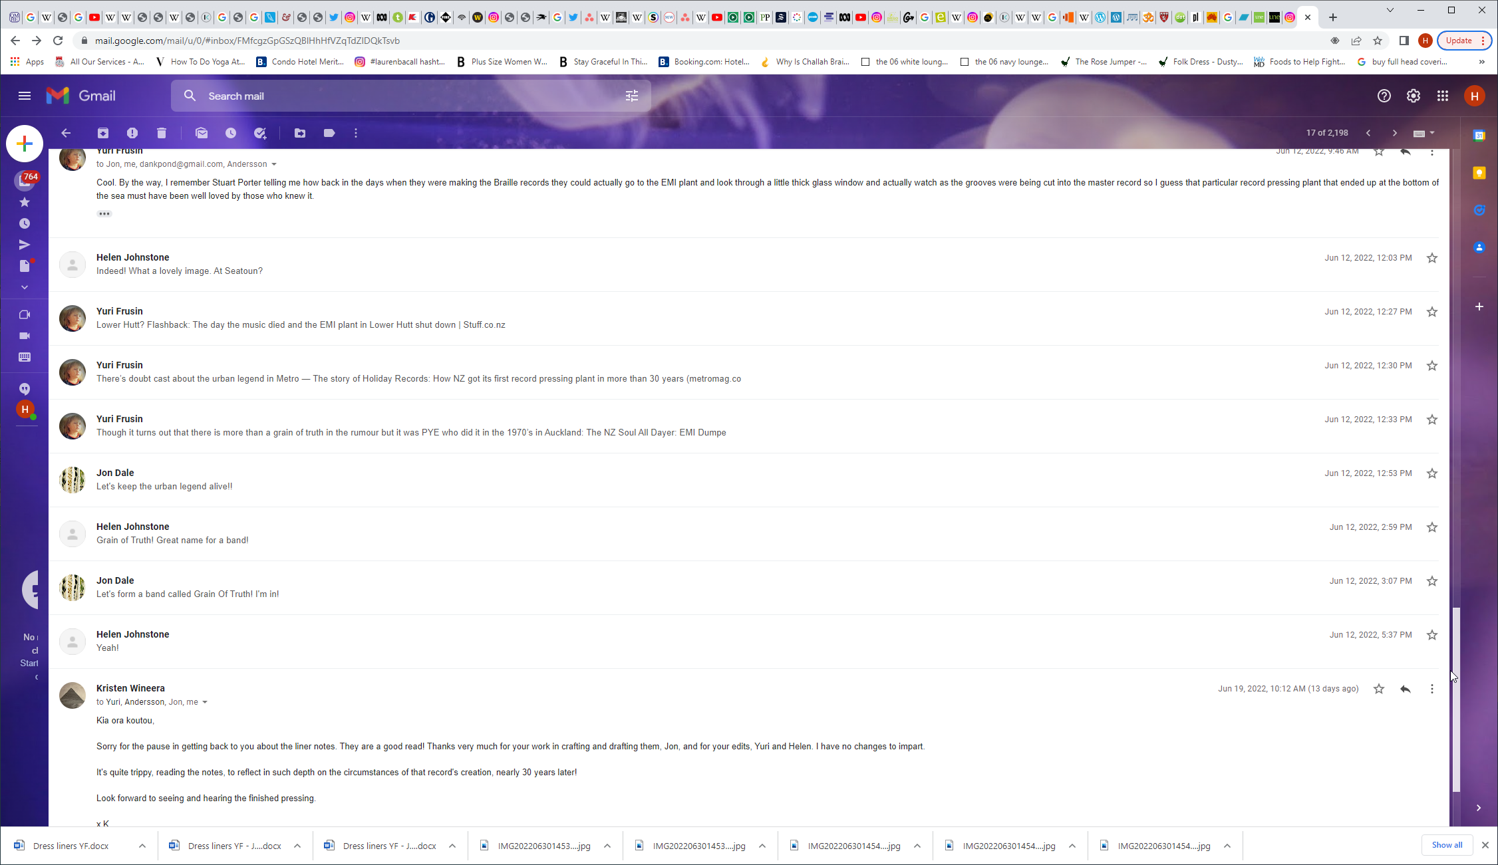This screenshot has width=1498, height=865.
Task: Star Yuri Frusin's 12:33 PM message
Action: (x=1432, y=420)
